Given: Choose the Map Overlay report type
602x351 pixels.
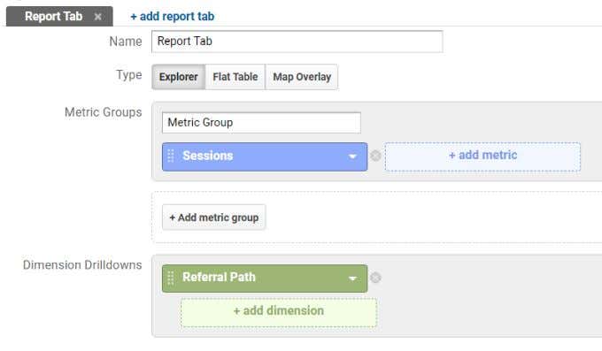Looking at the screenshot, I should tap(302, 77).
